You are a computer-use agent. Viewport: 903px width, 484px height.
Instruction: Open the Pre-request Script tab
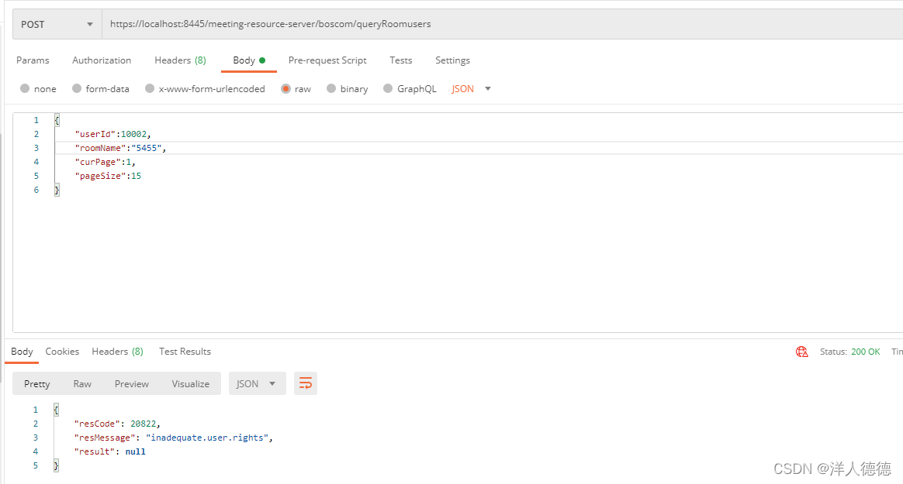coord(327,60)
